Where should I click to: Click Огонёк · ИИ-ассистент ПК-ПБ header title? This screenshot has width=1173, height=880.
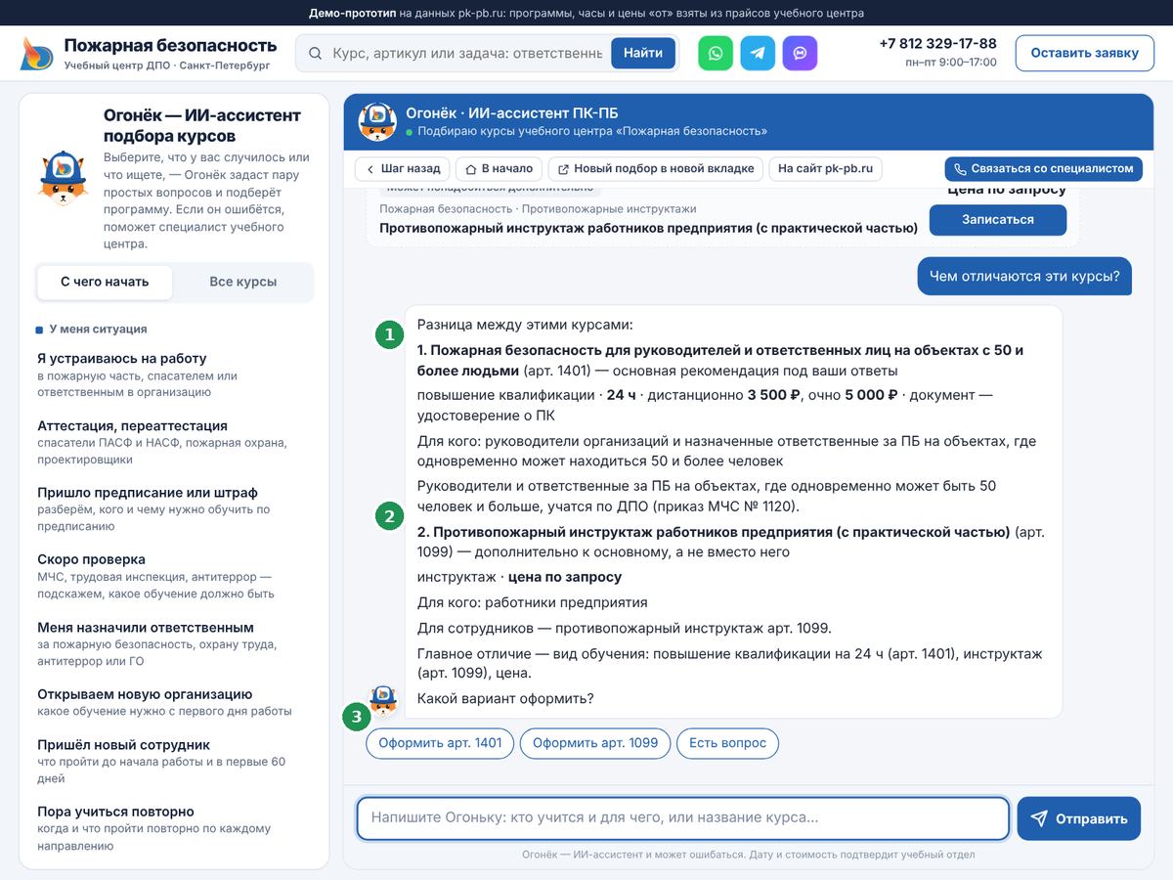[512, 113]
